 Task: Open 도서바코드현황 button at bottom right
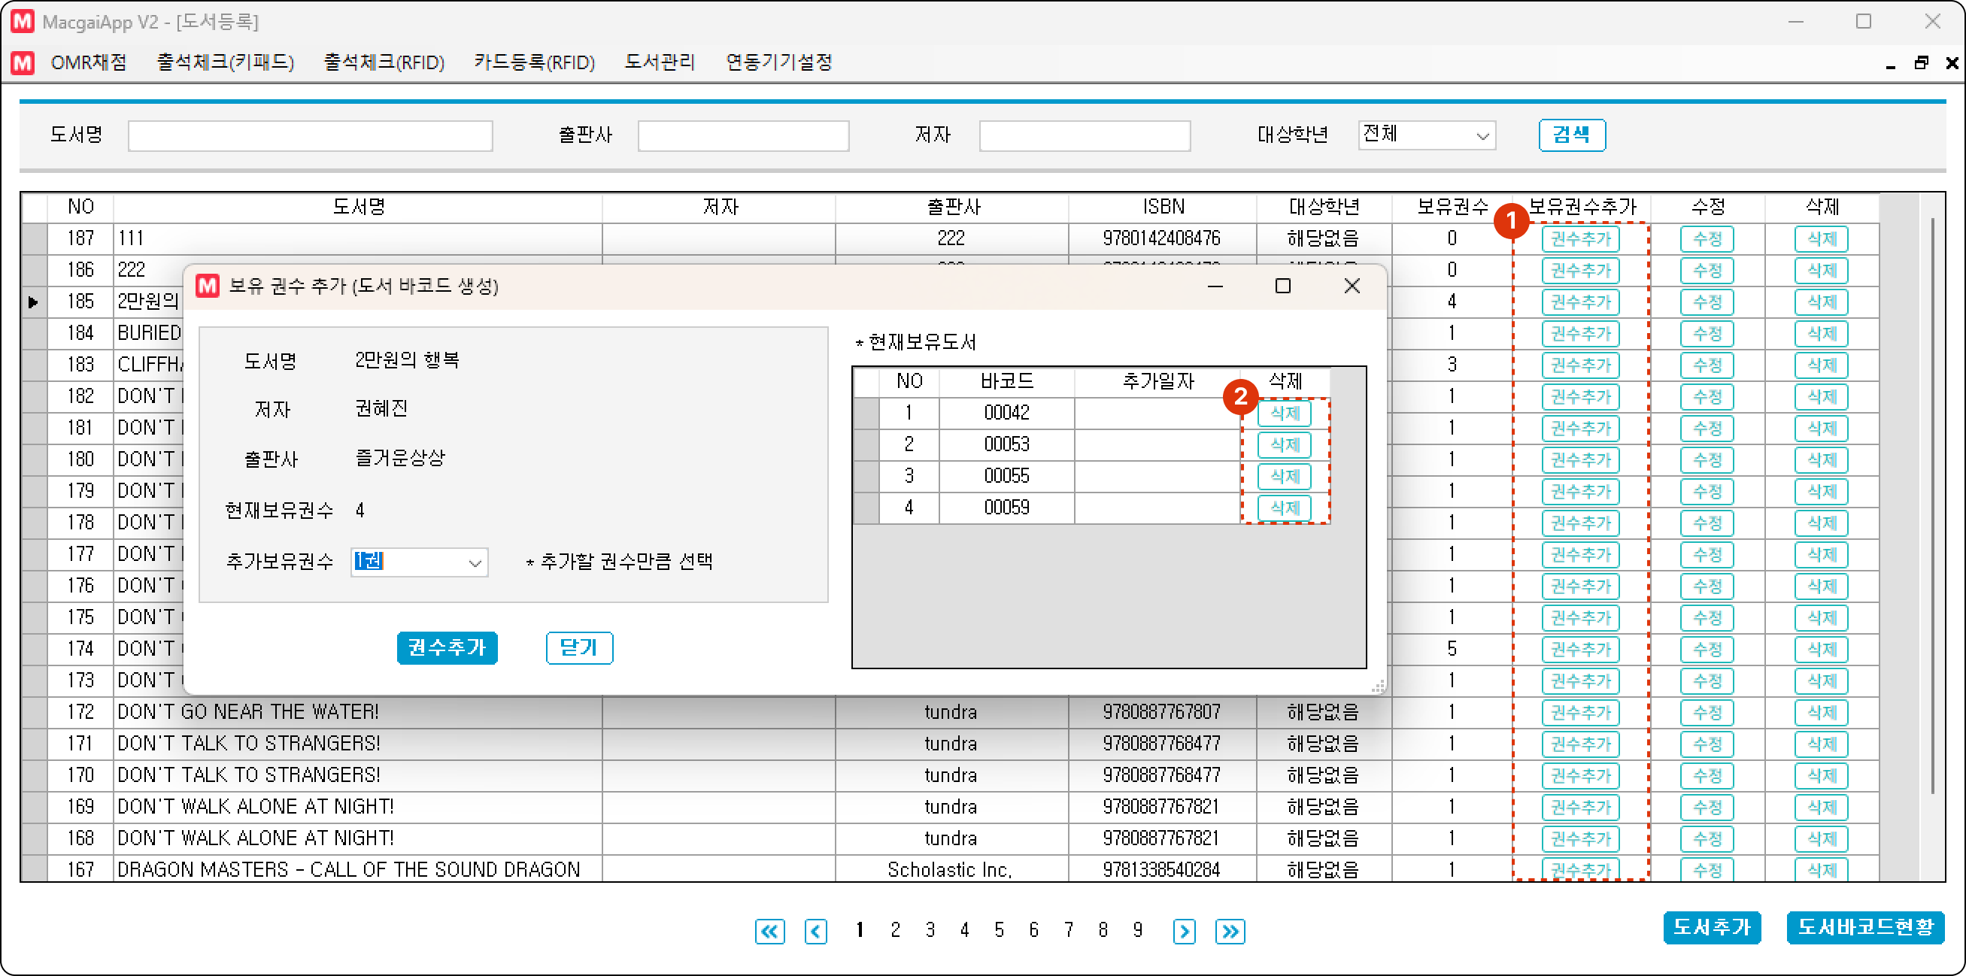click(x=1864, y=927)
